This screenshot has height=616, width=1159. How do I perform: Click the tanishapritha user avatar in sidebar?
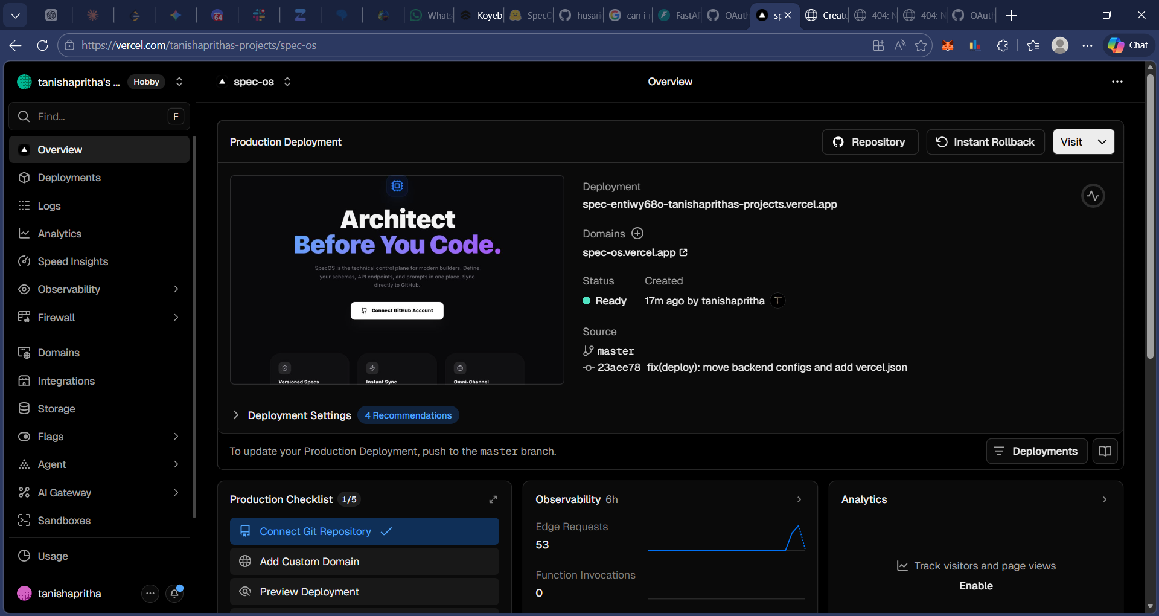coord(24,594)
